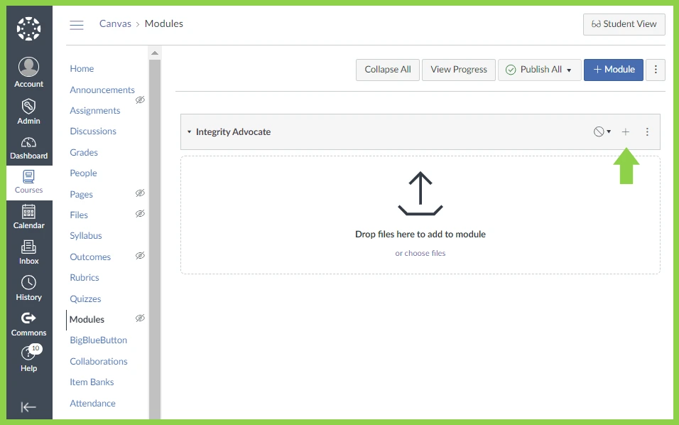Image resolution: width=679 pixels, height=425 pixels.
Task: Open Rubrics in course menu
Action: pyautogui.click(x=85, y=277)
